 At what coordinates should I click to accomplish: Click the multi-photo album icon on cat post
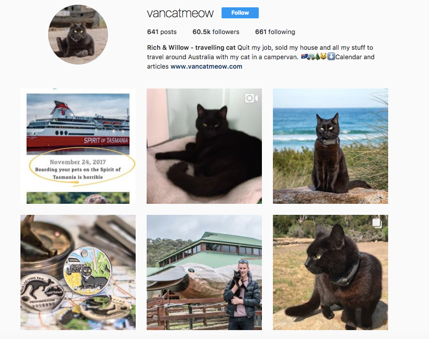(x=377, y=223)
